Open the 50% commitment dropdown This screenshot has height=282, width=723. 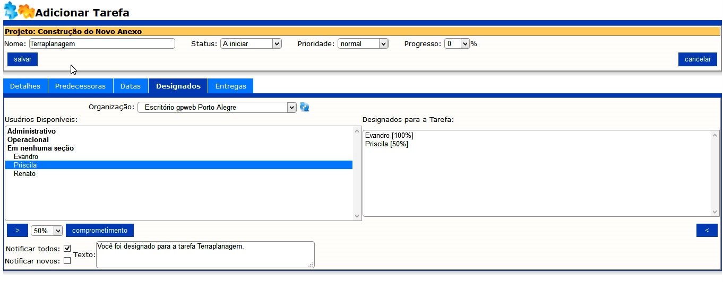[x=47, y=231]
